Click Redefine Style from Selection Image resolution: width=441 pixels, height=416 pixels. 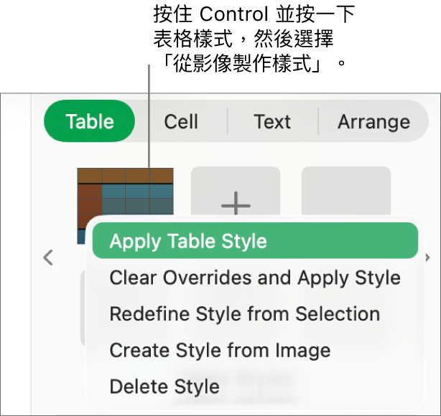pos(244,314)
